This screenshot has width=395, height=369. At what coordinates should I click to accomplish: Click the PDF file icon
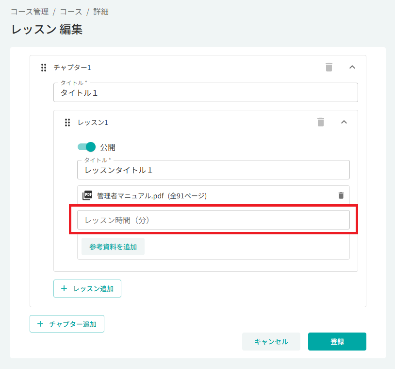[87, 195]
